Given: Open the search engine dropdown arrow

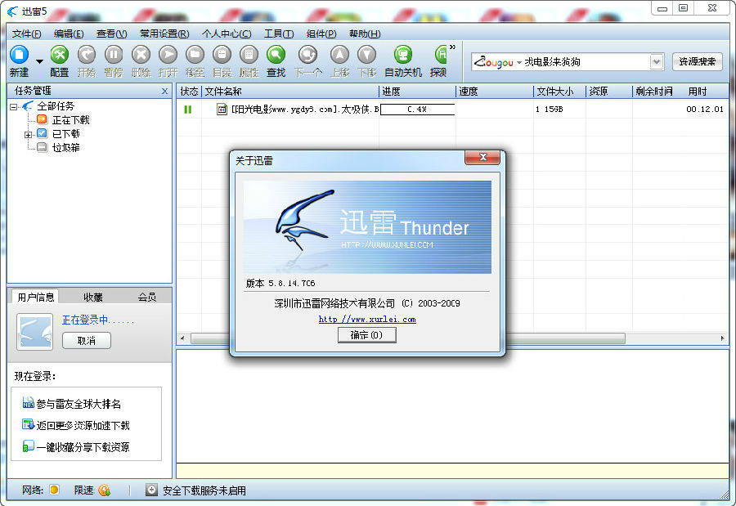Looking at the screenshot, I should pos(656,60).
